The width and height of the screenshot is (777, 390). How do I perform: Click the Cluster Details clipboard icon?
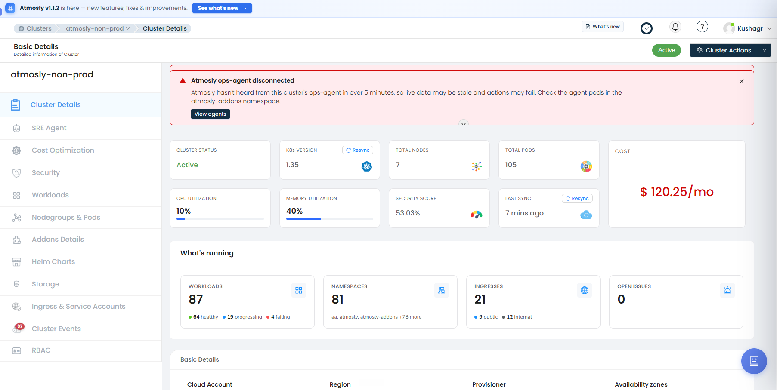point(15,105)
